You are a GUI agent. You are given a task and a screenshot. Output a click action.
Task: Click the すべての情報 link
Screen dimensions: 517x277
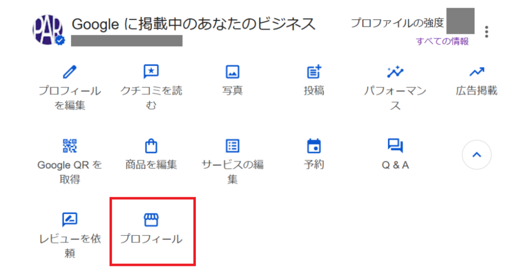coord(442,41)
